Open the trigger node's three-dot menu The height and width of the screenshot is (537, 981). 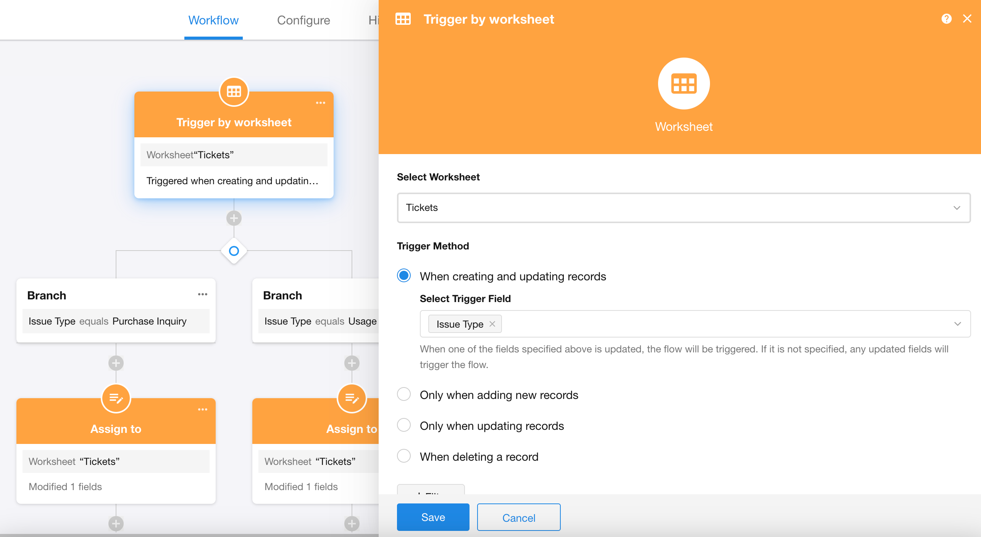(320, 103)
